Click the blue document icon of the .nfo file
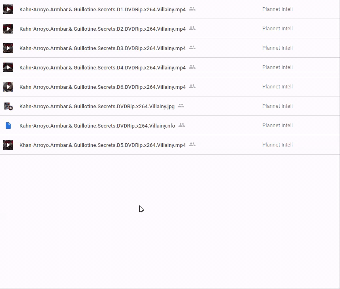This screenshot has width=340, height=289. [8, 126]
